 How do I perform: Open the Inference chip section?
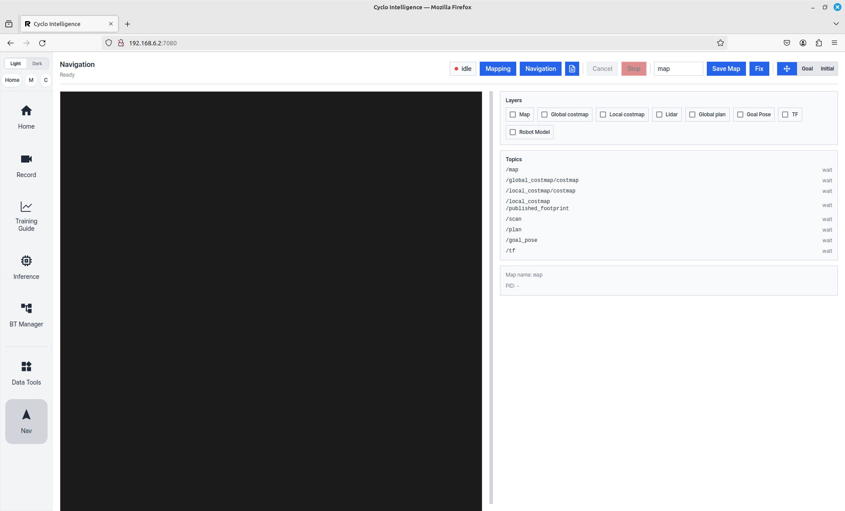point(26,267)
